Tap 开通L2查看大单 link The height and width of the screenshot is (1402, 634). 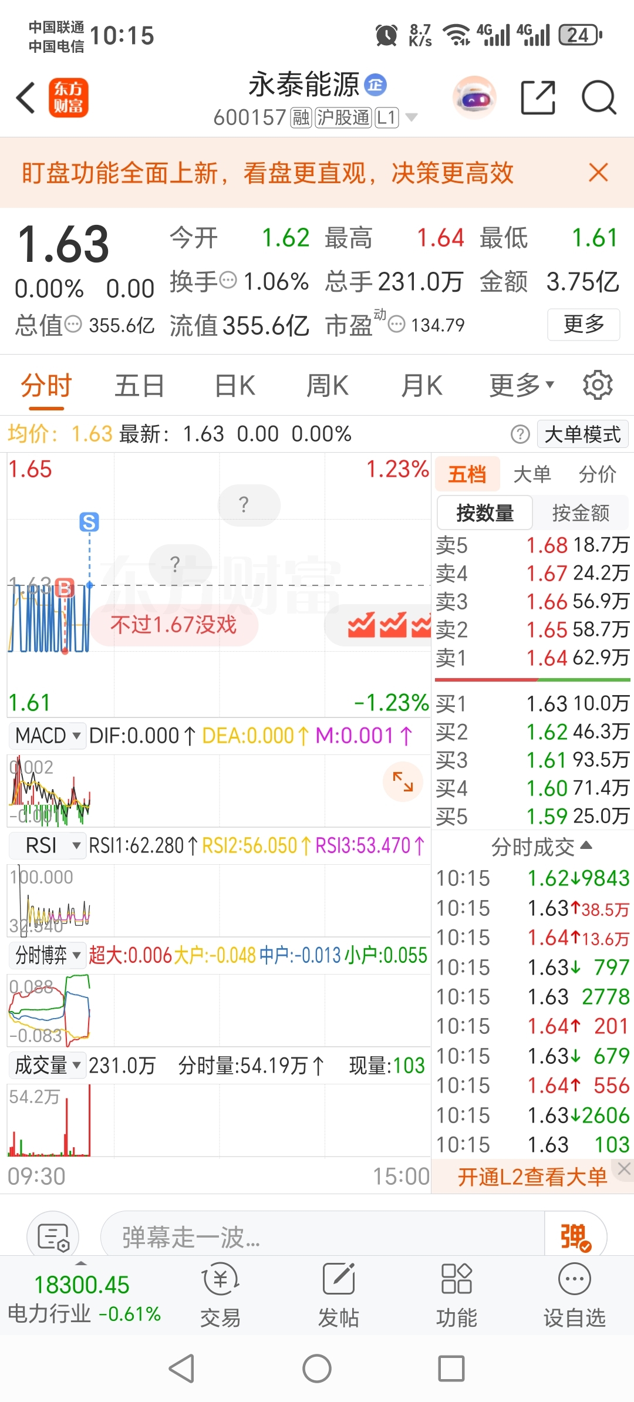pyautogui.click(x=532, y=1177)
